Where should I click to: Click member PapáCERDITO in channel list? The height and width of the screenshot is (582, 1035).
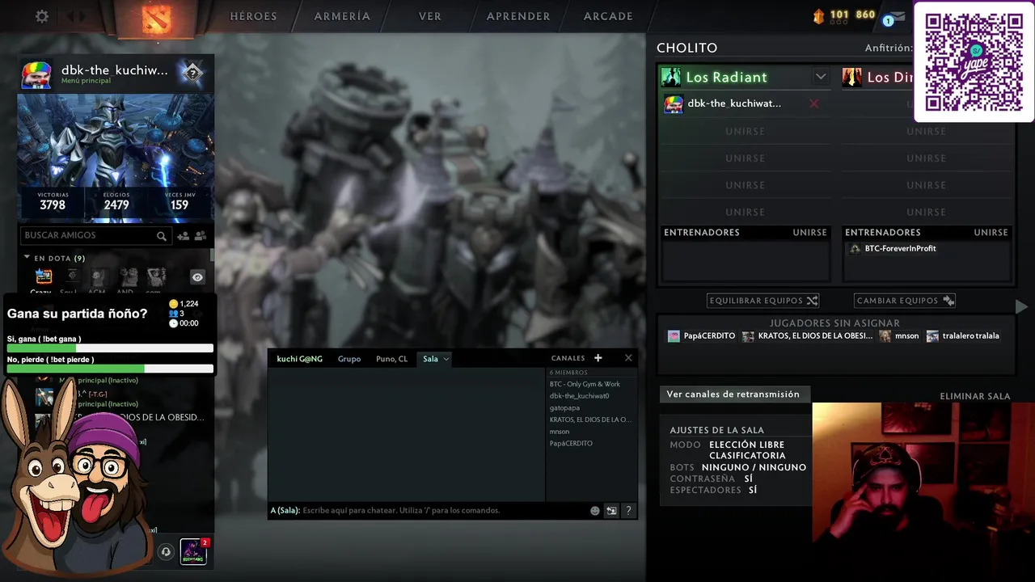click(x=571, y=443)
